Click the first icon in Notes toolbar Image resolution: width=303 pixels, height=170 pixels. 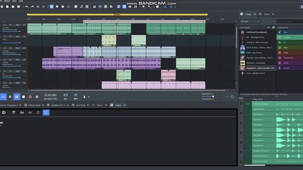click(4, 112)
